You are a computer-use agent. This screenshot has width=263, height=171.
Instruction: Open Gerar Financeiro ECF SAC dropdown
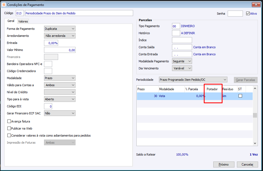(x=60, y=113)
